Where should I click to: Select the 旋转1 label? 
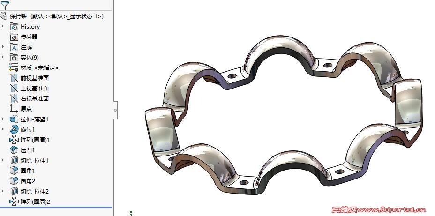point(28,130)
